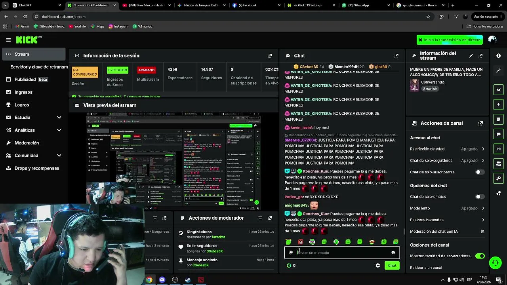Send message with the green Chat button
Screen dimensions: 507x285
[392, 266]
